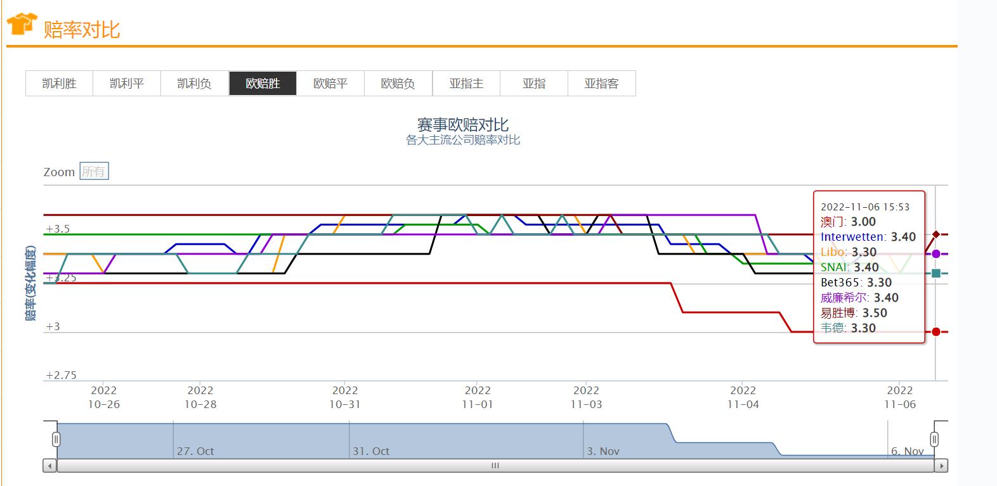Screen dimensions: 997x486
Task: Click the 赛事欧赔对比 chart title
Action: coord(463,124)
